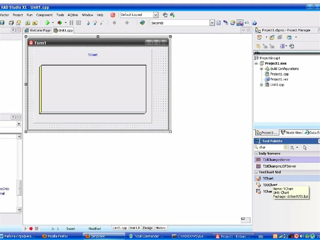The width and height of the screenshot is (320, 240).
Task: Open the Window menu
Action: click(87, 15)
